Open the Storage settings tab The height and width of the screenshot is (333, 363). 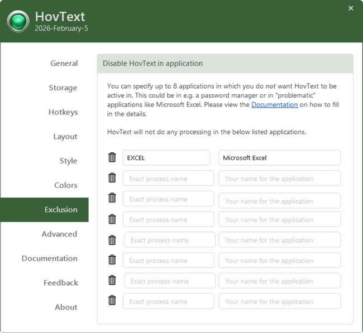pos(63,88)
